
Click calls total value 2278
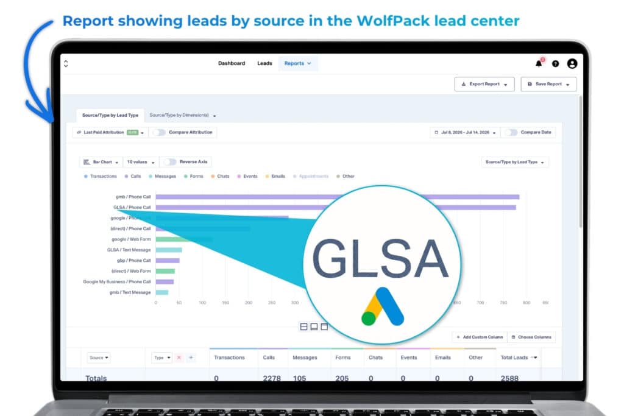click(x=272, y=378)
